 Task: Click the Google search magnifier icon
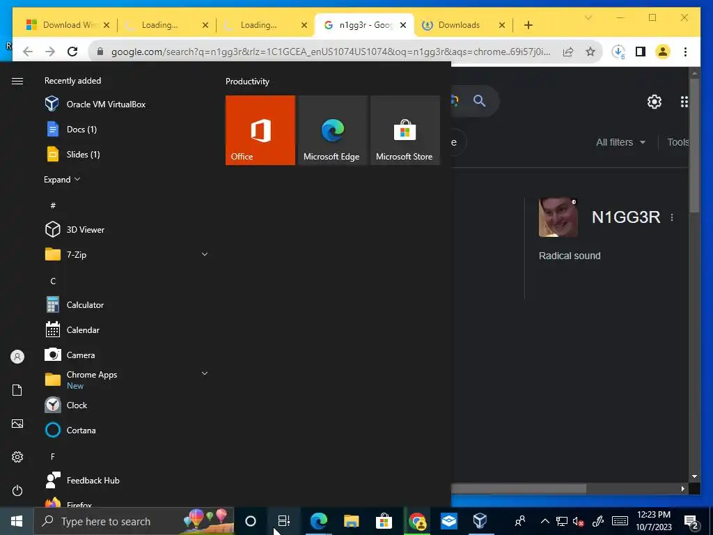[x=479, y=100]
